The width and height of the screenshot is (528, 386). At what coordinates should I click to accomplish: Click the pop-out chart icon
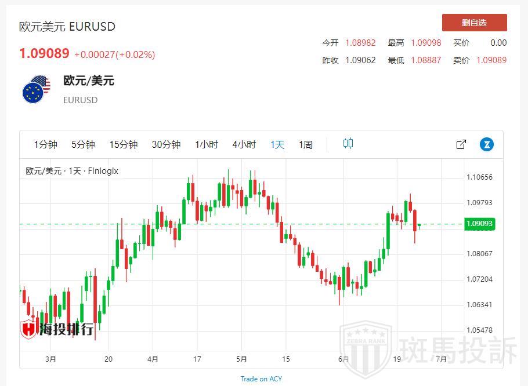(461, 144)
